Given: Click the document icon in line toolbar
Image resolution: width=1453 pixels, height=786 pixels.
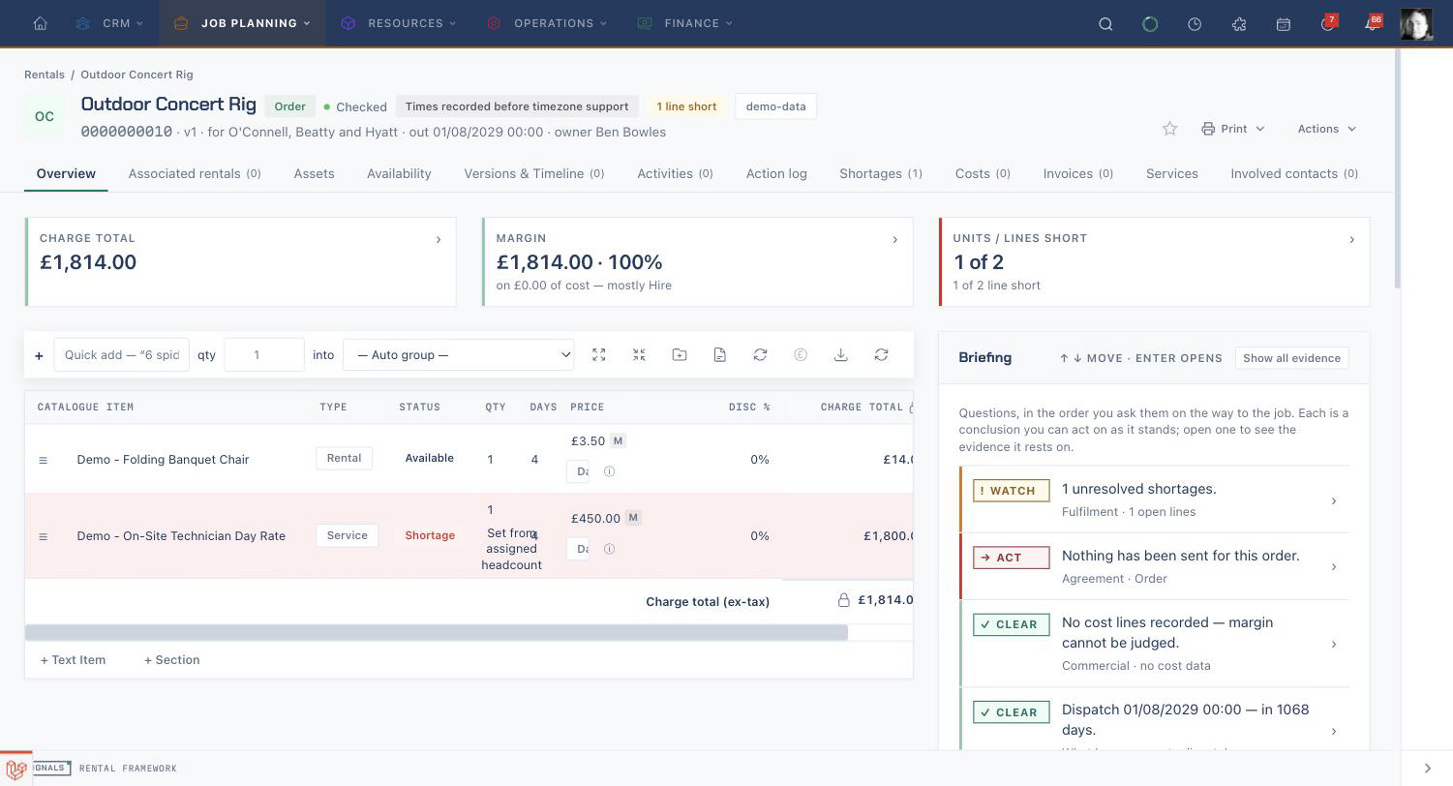Looking at the screenshot, I should [x=720, y=355].
